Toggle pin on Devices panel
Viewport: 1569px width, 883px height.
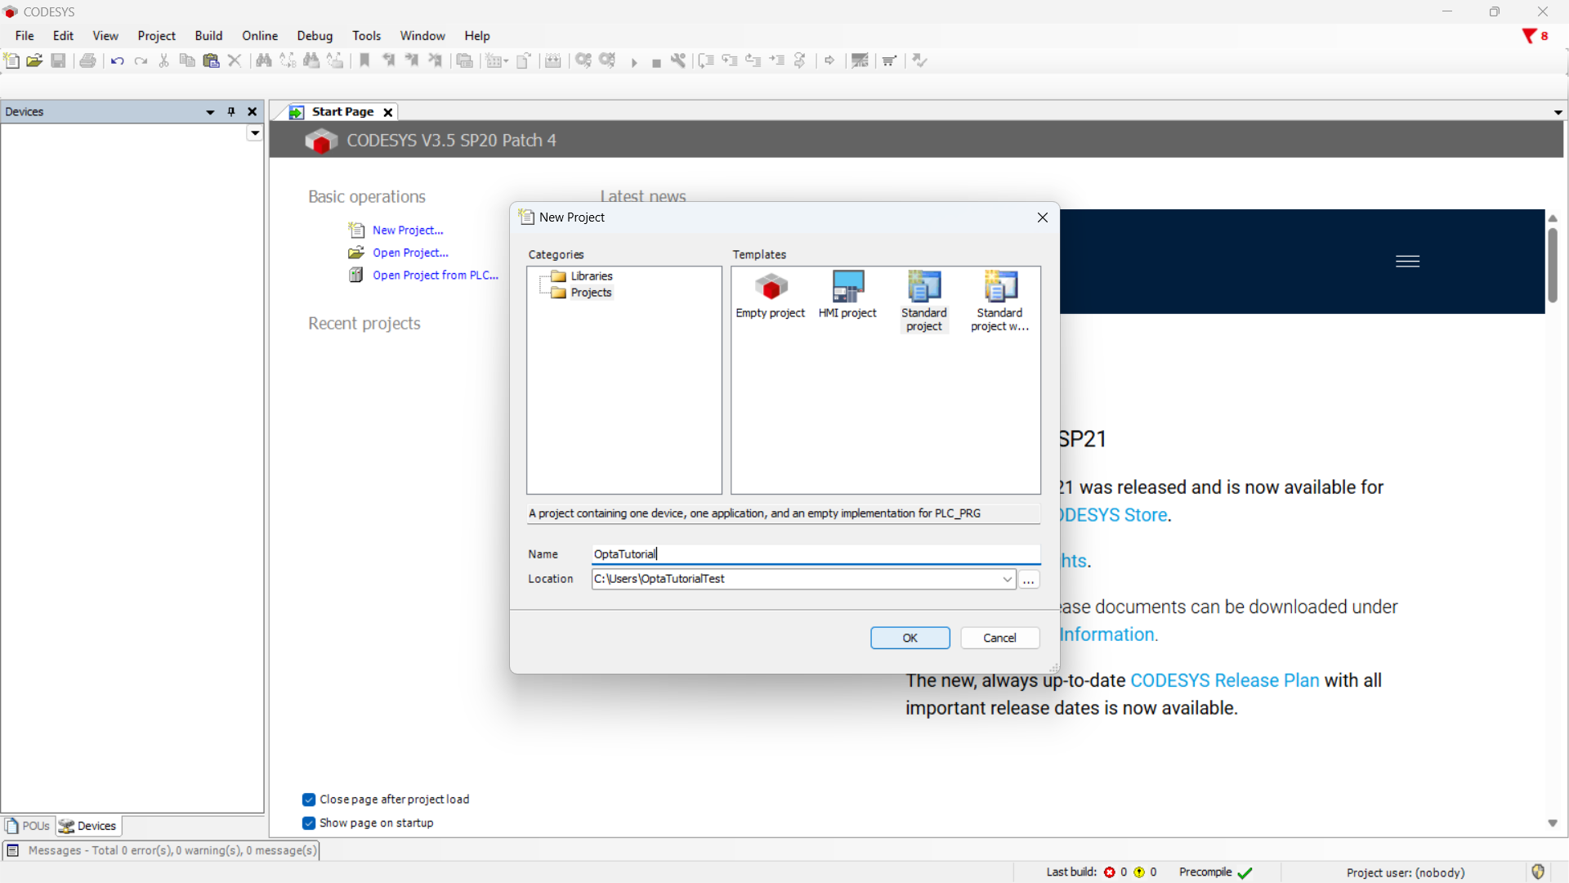point(231,112)
